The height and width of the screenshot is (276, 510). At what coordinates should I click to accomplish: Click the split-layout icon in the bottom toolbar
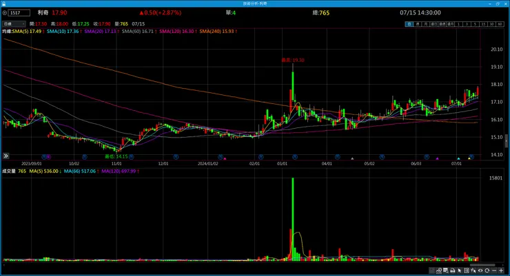click(467, 270)
